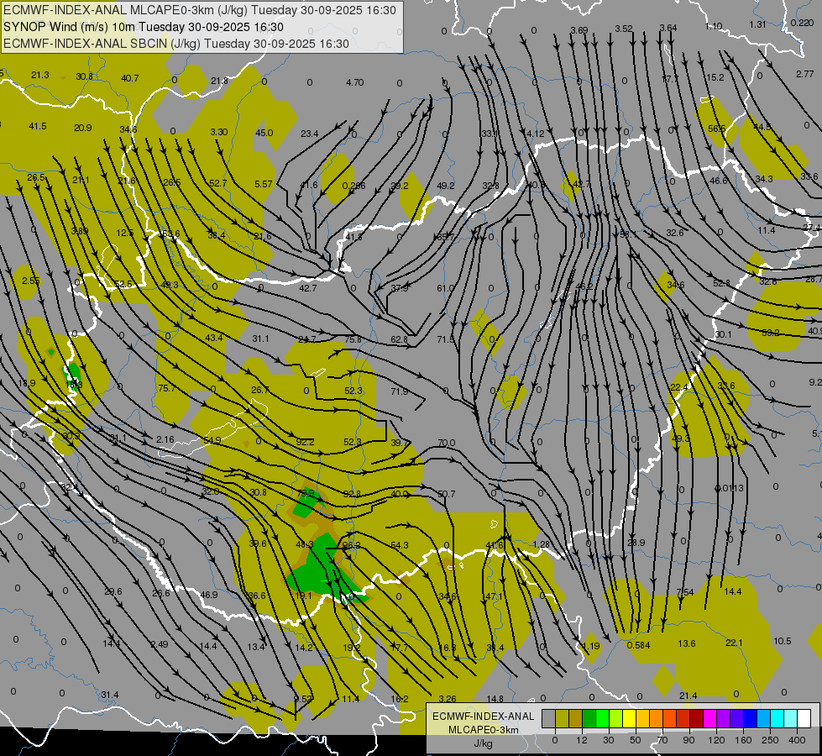Click the map value 1.28

(x=542, y=544)
